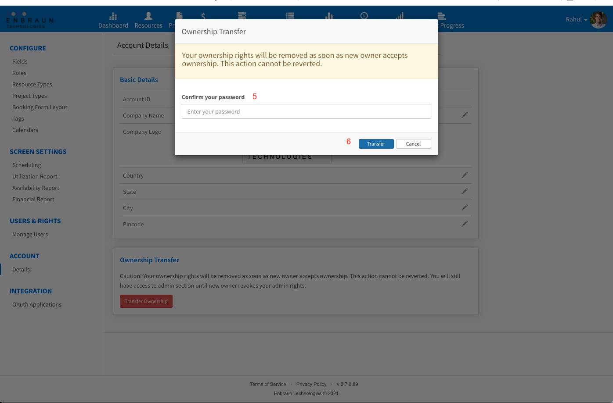
Task: Cancel the Ownership Transfer dialog
Action: tap(413, 144)
